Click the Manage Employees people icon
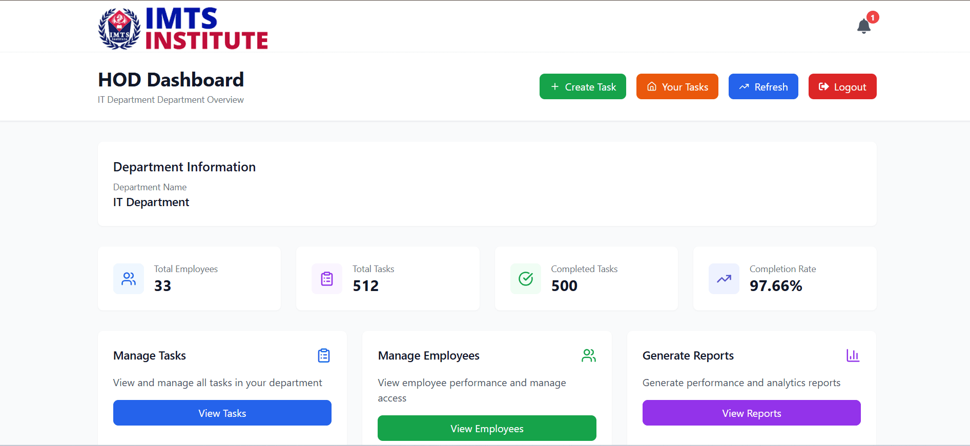 coord(589,355)
